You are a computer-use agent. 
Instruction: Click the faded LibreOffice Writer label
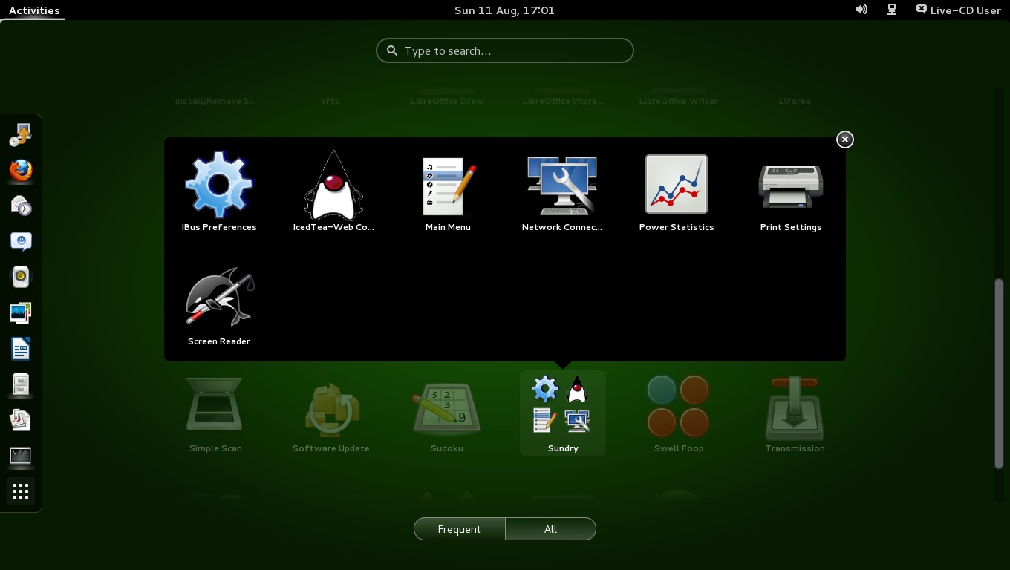pos(679,101)
